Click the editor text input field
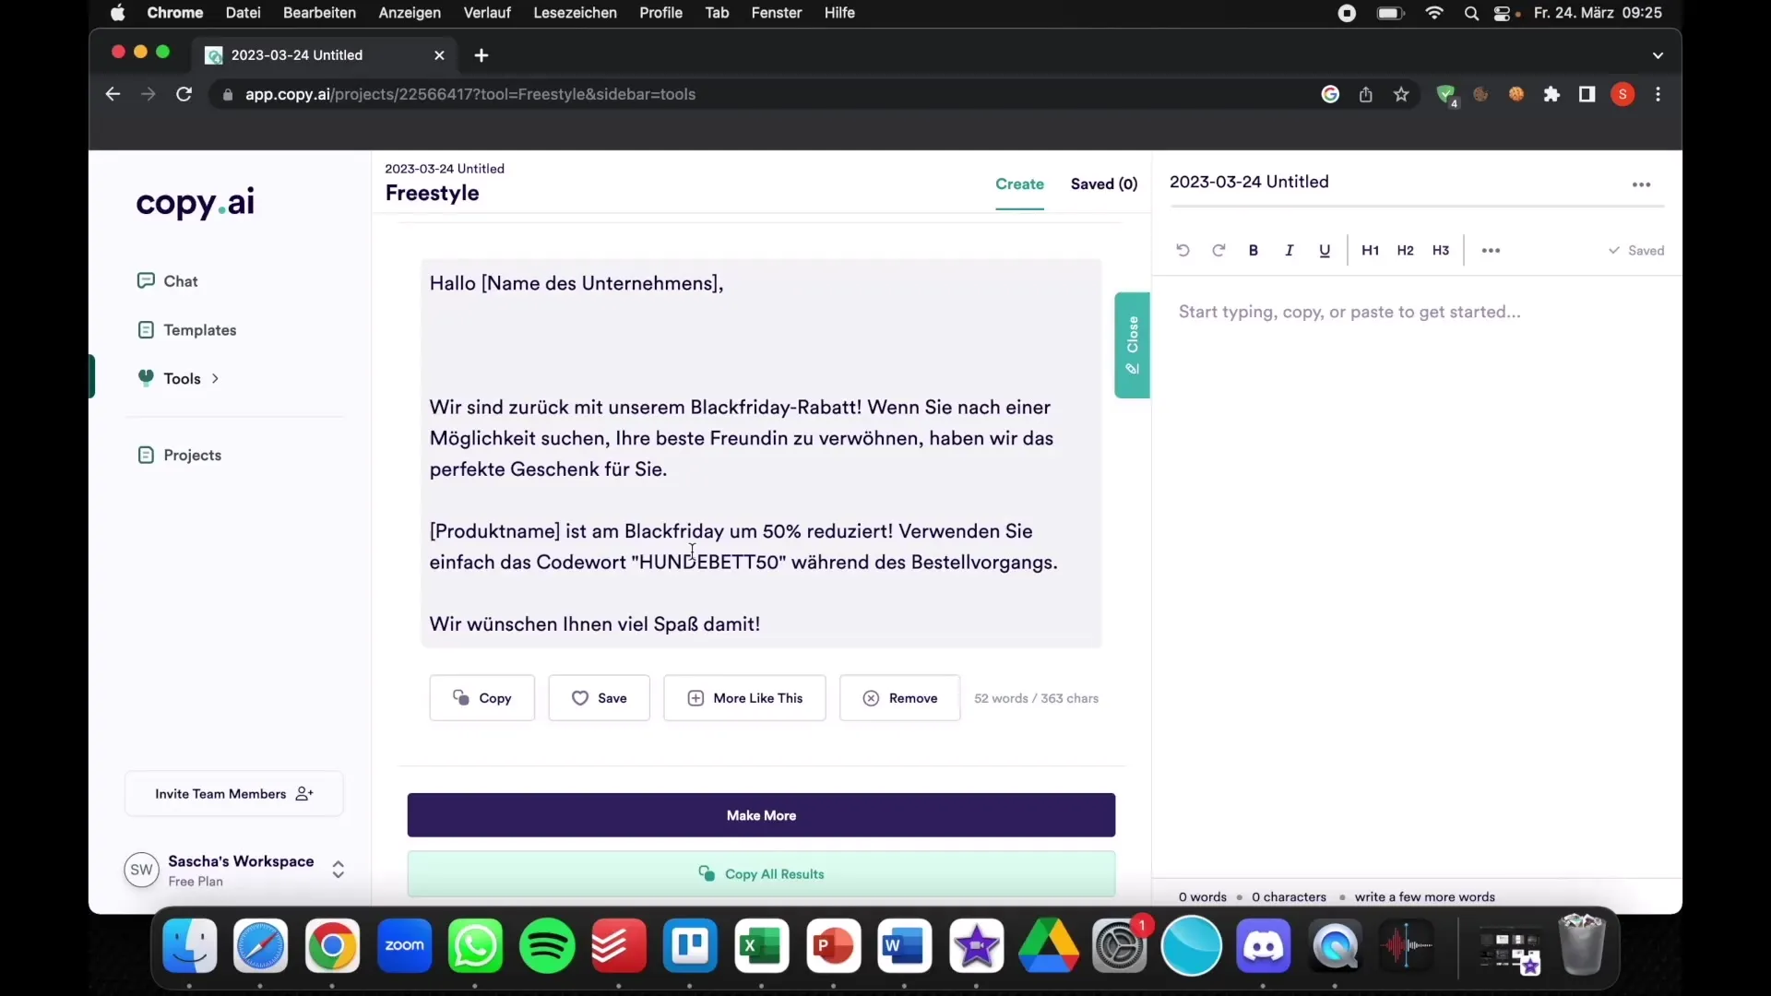 pyautogui.click(x=1349, y=312)
